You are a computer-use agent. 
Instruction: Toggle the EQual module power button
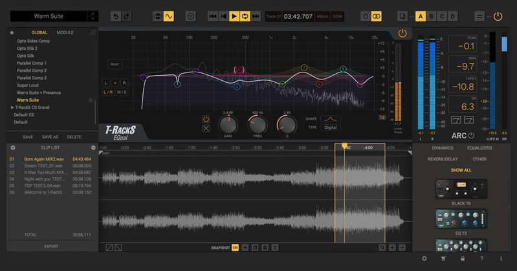click(402, 33)
